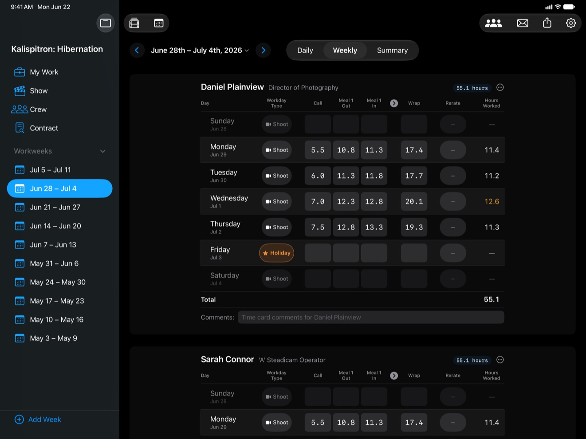Open the calendar view icon in toolbar
Viewport: 586px width, 439px height.
159,23
